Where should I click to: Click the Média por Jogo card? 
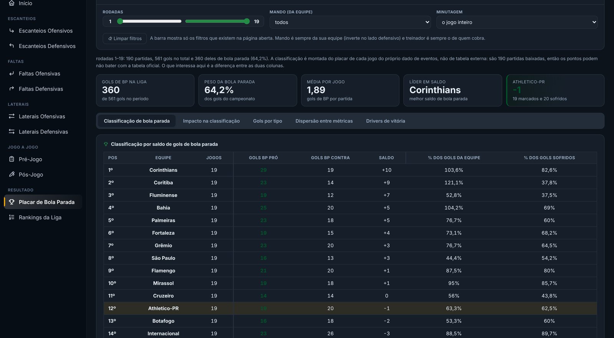tap(350, 90)
